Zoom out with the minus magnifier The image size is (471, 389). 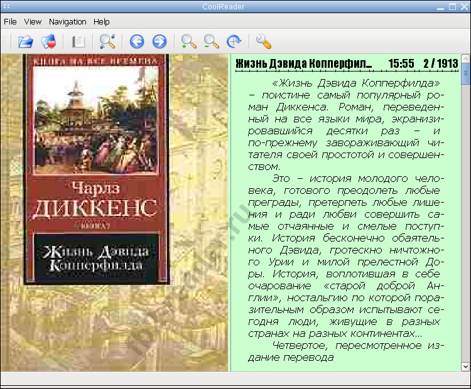tap(211, 41)
